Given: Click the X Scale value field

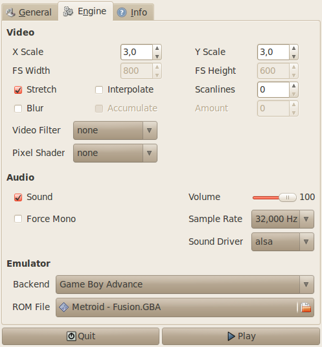Looking at the screenshot, I should [x=137, y=52].
